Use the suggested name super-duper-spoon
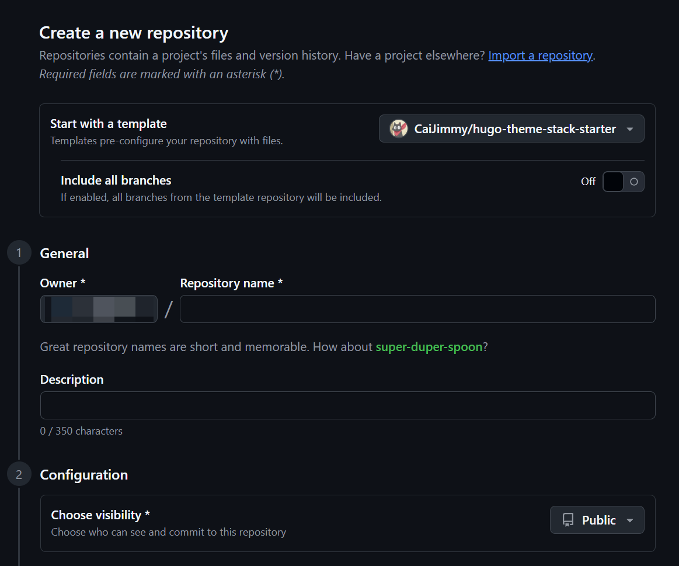 coord(430,346)
